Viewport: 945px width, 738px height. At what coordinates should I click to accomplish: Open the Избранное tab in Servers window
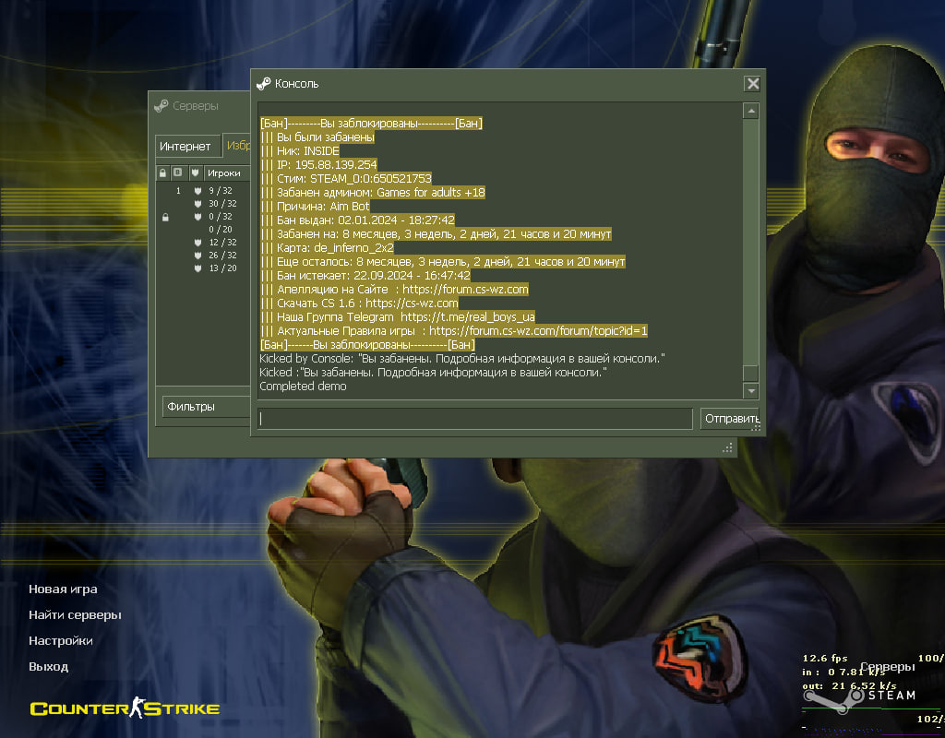tap(237, 145)
